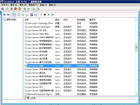This screenshot has height=105, width=140.
Task: Click the Ctrl+Alt+Del icon in the VM toolbar
Action: [3, 9]
